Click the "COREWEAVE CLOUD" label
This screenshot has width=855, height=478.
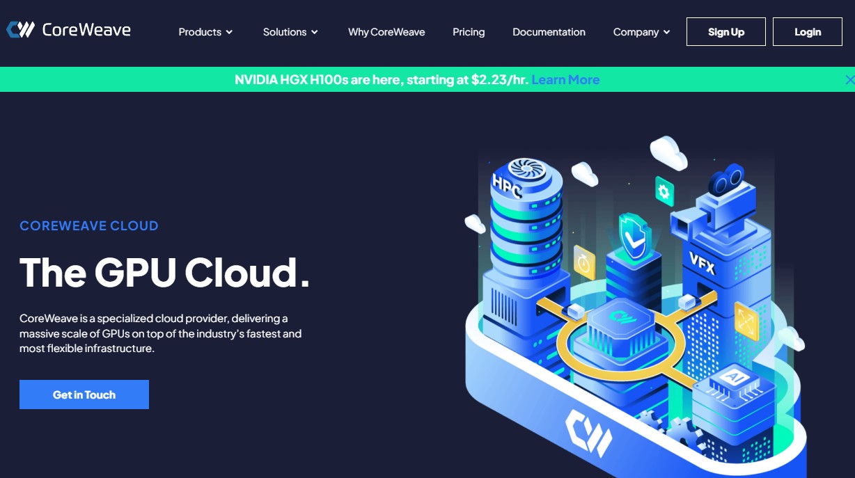tap(89, 225)
